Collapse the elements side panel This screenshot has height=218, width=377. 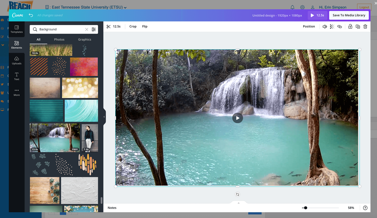(x=104, y=116)
